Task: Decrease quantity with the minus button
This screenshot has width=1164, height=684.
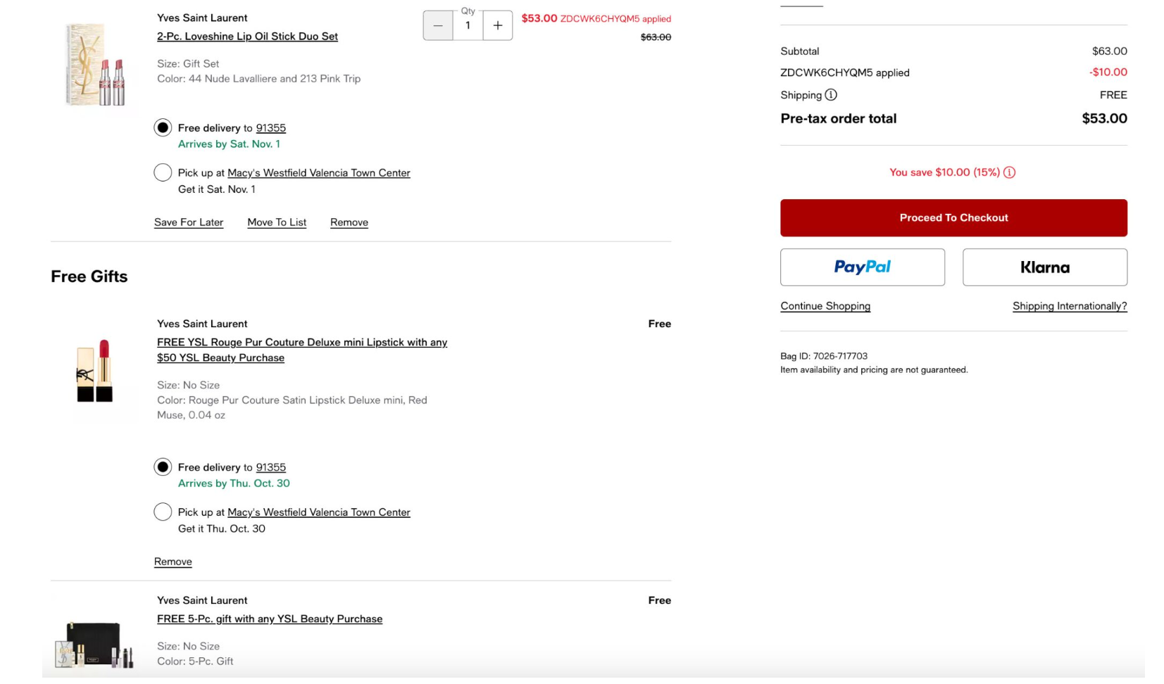Action: (438, 26)
